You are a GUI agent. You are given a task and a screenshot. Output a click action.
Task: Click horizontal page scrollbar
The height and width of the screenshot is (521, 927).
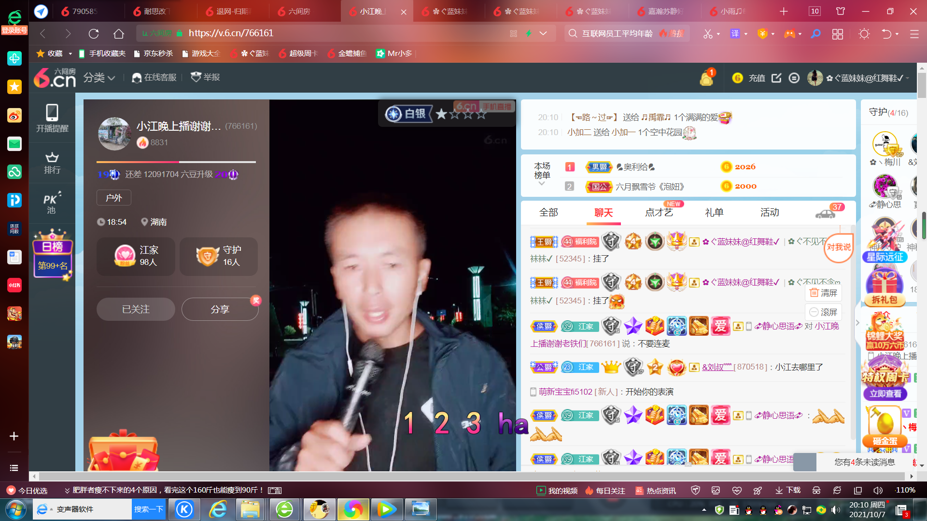pyautogui.click(x=472, y=476)
